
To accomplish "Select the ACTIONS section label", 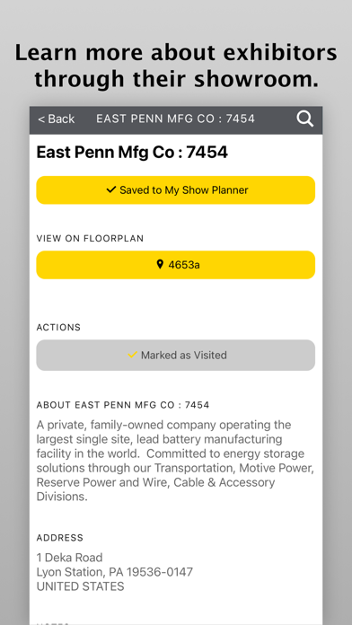I will (58, 327).
